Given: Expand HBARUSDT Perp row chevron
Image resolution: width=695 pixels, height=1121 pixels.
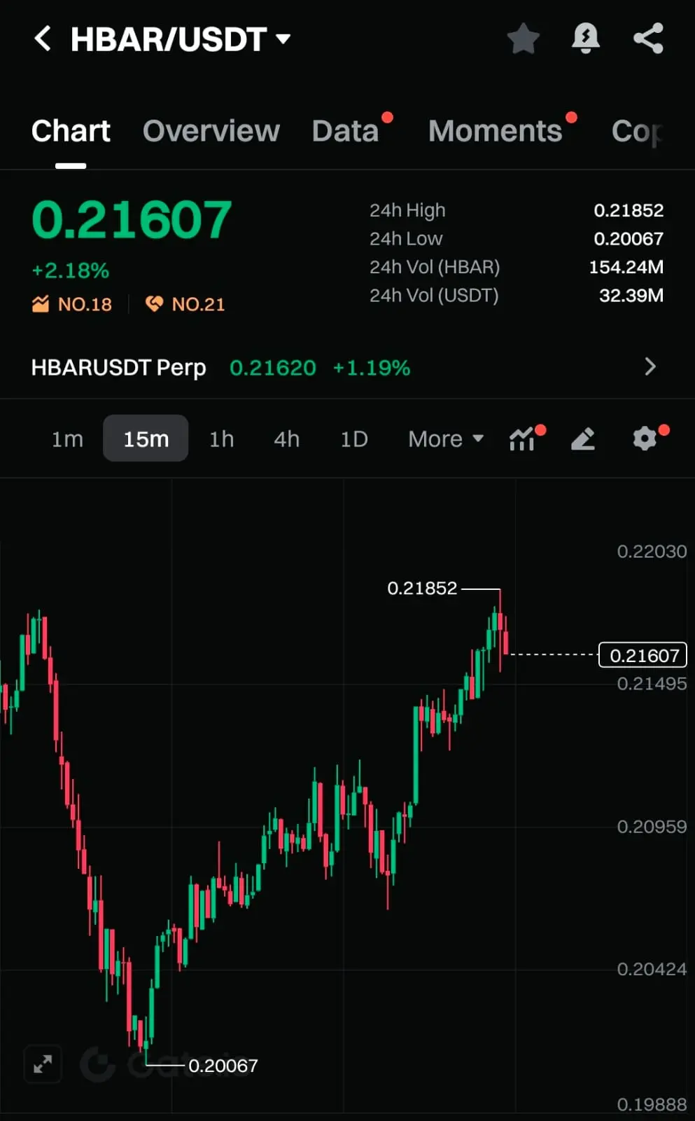Looking at the screenshot, I should pyautogui.click(x=650, y=366).
